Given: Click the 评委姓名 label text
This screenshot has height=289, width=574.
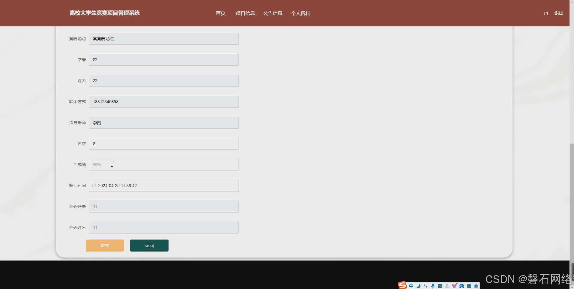Looking at the screenshot, I should 77,228.
